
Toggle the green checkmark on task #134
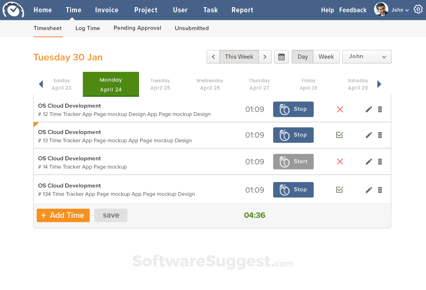click(x=339, y=190)
